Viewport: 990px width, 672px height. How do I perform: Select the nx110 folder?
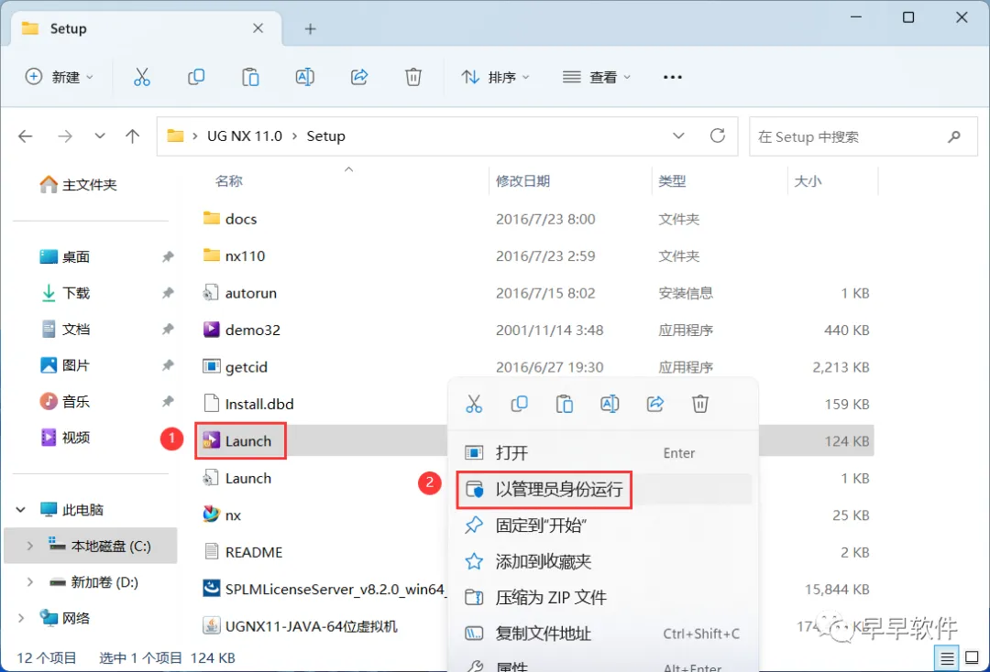click(234, 256)
